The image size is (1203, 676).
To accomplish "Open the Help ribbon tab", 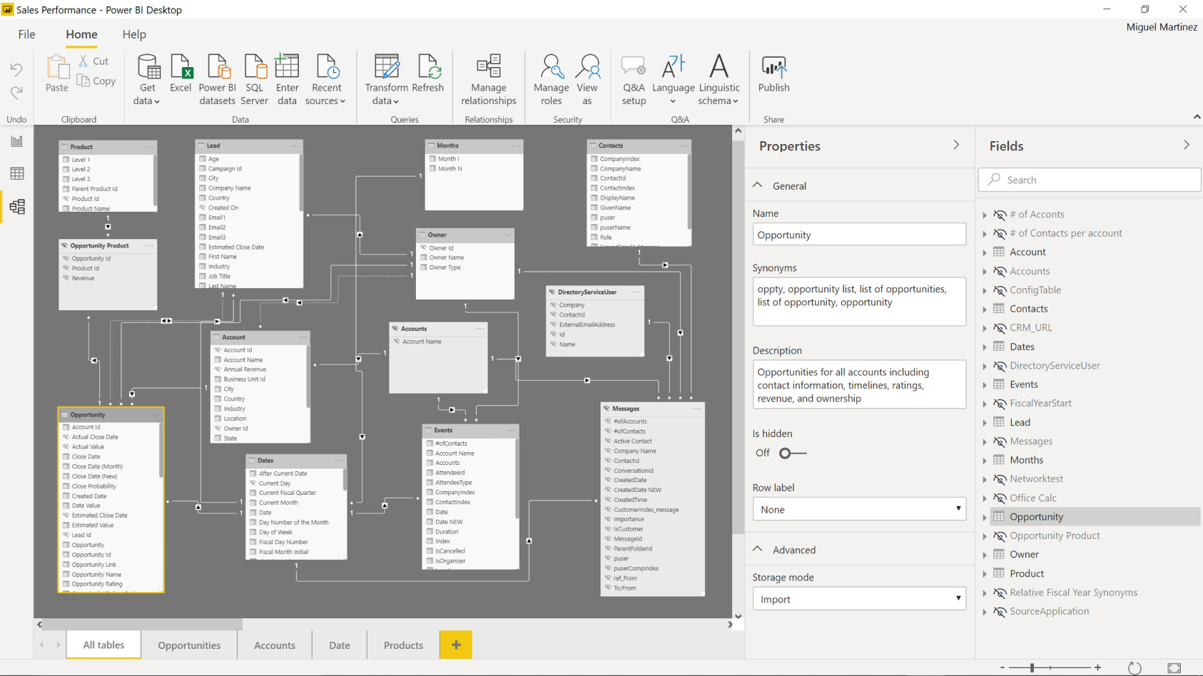I will [x=133, y=34].
